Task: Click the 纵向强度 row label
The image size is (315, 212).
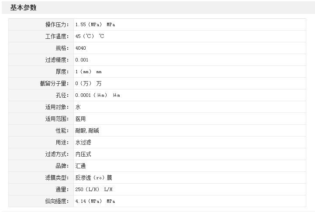Action: pyautogui.click(x=57, y=201)
